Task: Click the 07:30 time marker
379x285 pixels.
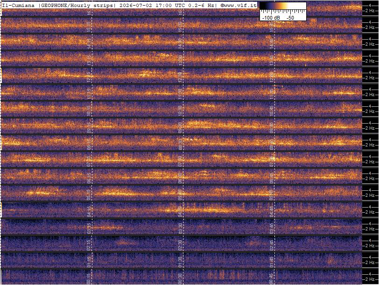Action: click(180, 161)
